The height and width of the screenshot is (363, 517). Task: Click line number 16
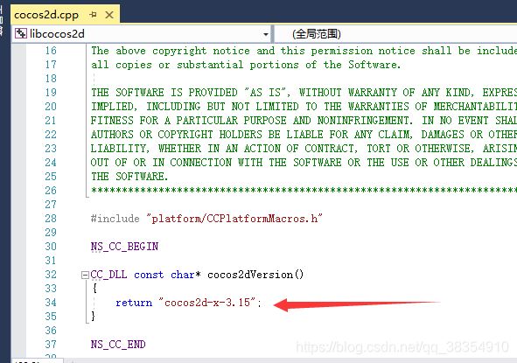click(51, 51)
